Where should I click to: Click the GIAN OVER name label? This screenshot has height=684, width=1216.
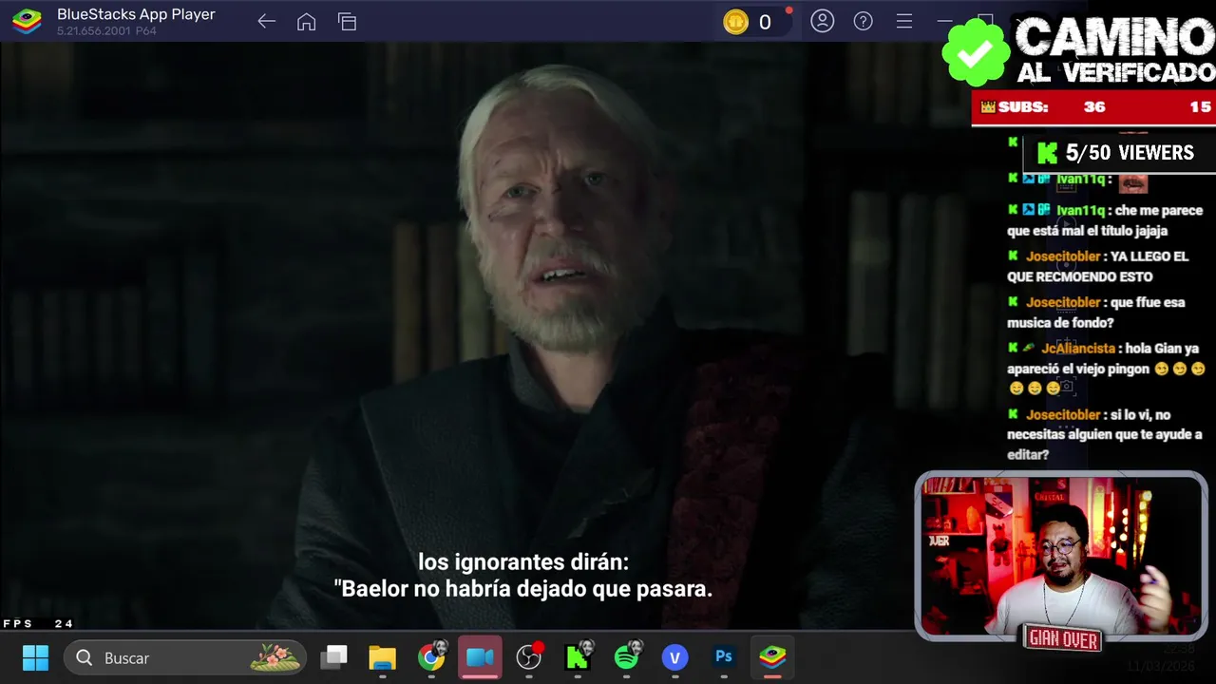[x=1063, y=639]
